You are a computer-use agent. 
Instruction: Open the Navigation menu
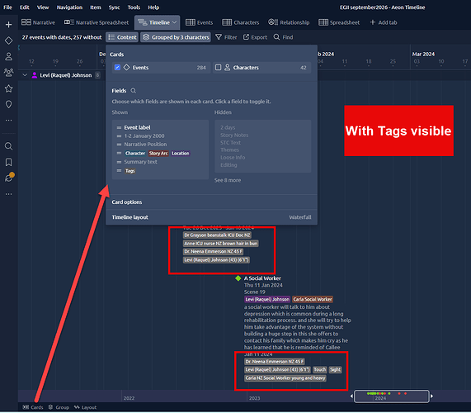[x=69, y=7]
